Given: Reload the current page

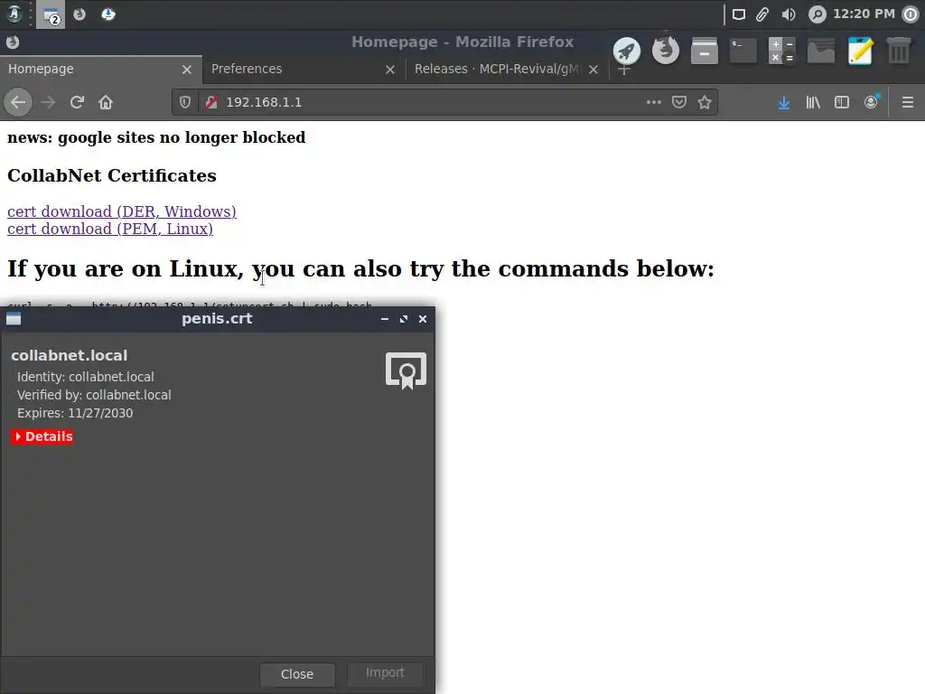Looking at the screenshot, I should (x=77, y=102).
